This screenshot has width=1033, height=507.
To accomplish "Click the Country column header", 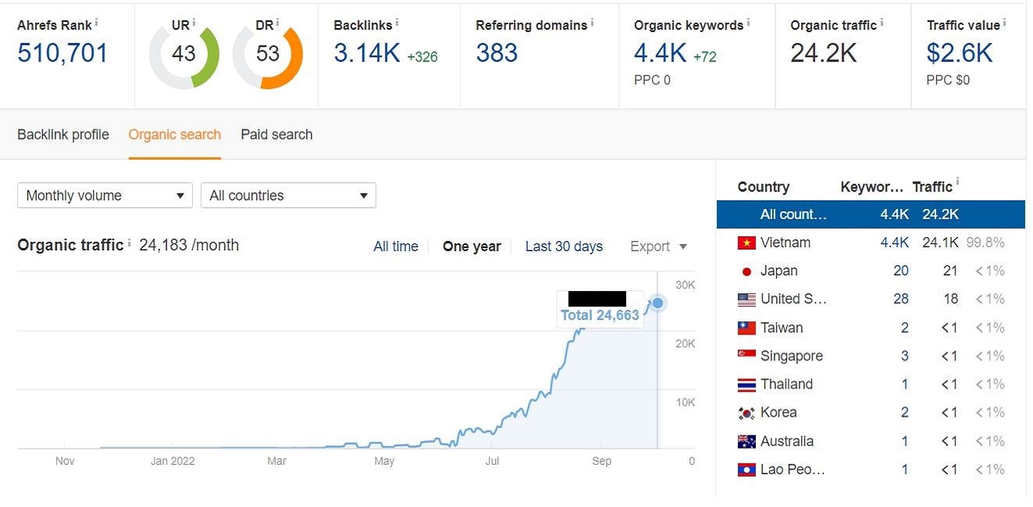I will tap(764, 187).
